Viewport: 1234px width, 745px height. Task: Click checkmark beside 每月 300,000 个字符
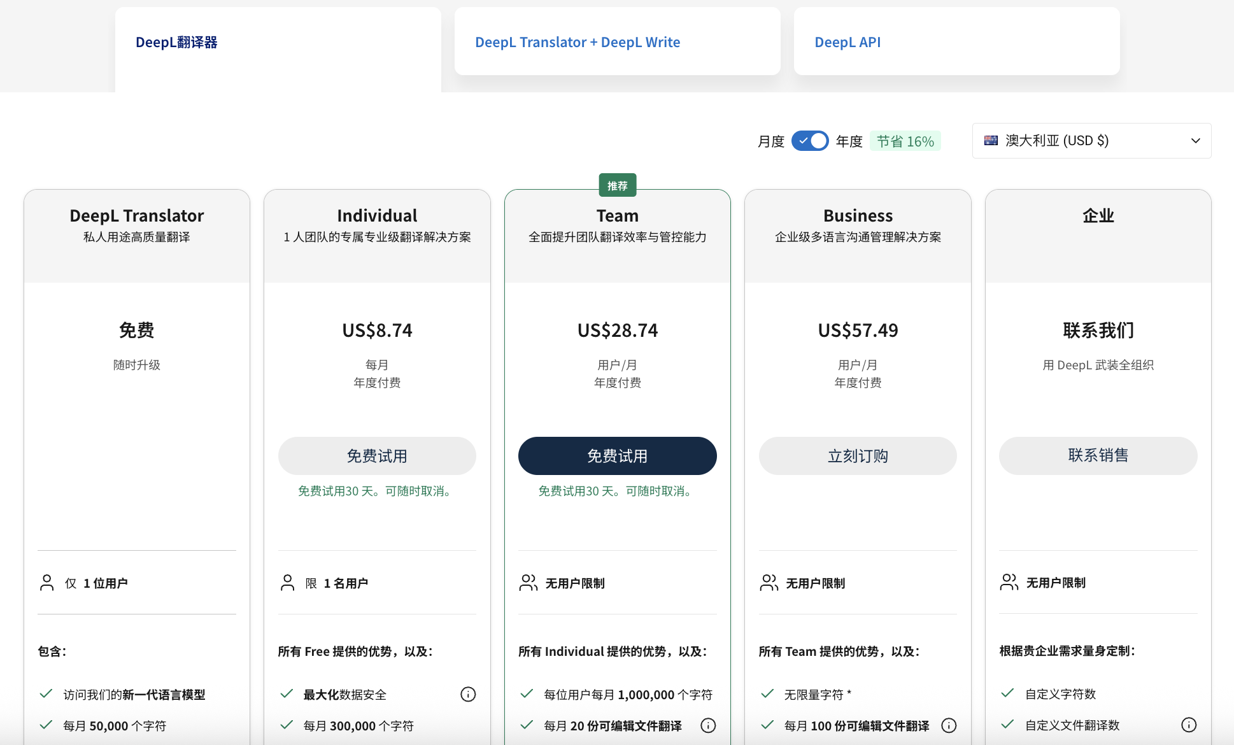tap(287, 725)
